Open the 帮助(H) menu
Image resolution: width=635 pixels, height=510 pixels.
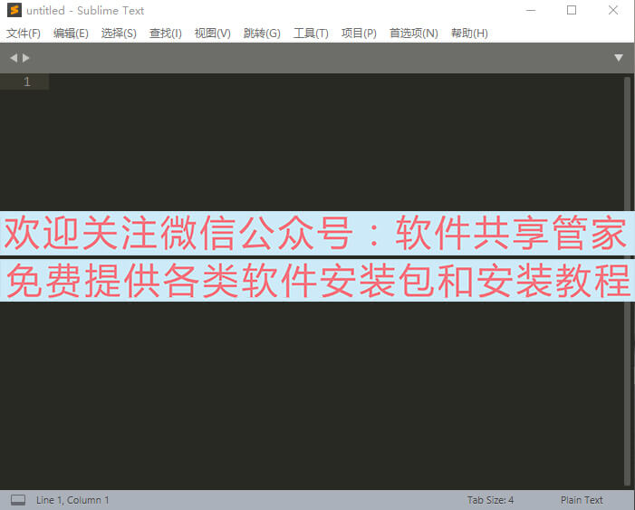click(469, 34)
